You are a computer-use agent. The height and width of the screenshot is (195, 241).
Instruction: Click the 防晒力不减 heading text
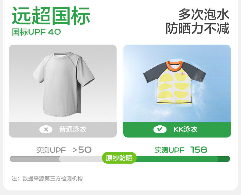coord(197,28)
